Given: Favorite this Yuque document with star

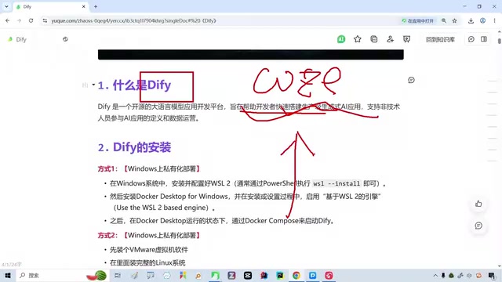Looking at the screenshot, I should tap(358, 39).
